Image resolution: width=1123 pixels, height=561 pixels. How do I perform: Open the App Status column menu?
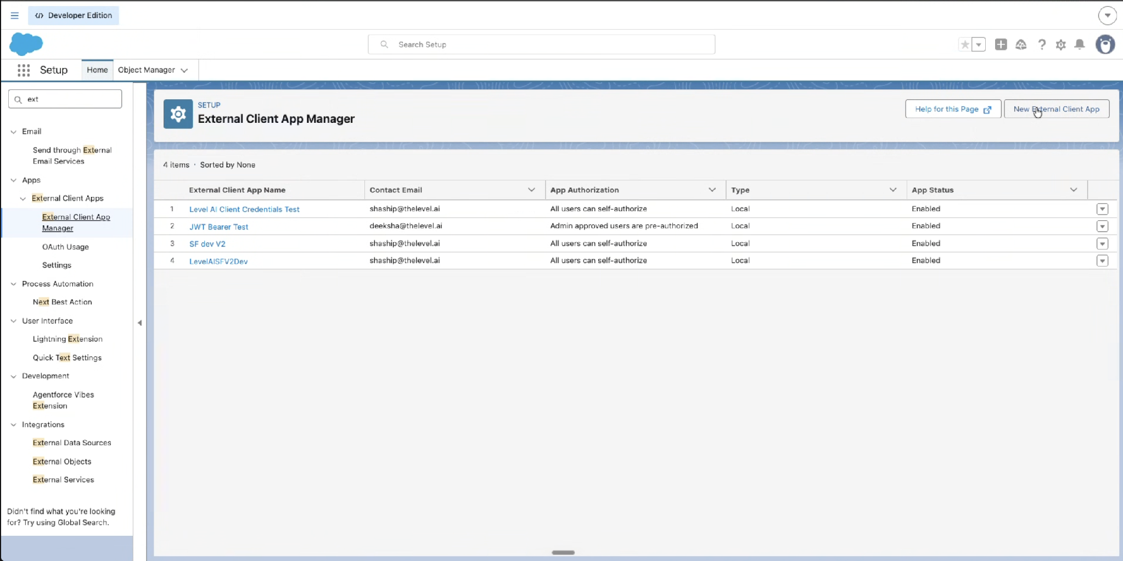[1073, 190]
